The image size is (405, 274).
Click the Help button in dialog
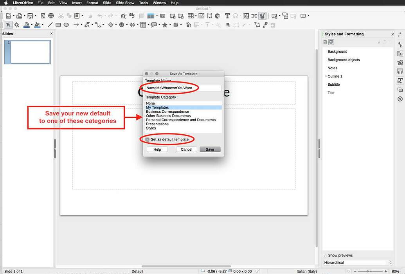pos(157,150)
